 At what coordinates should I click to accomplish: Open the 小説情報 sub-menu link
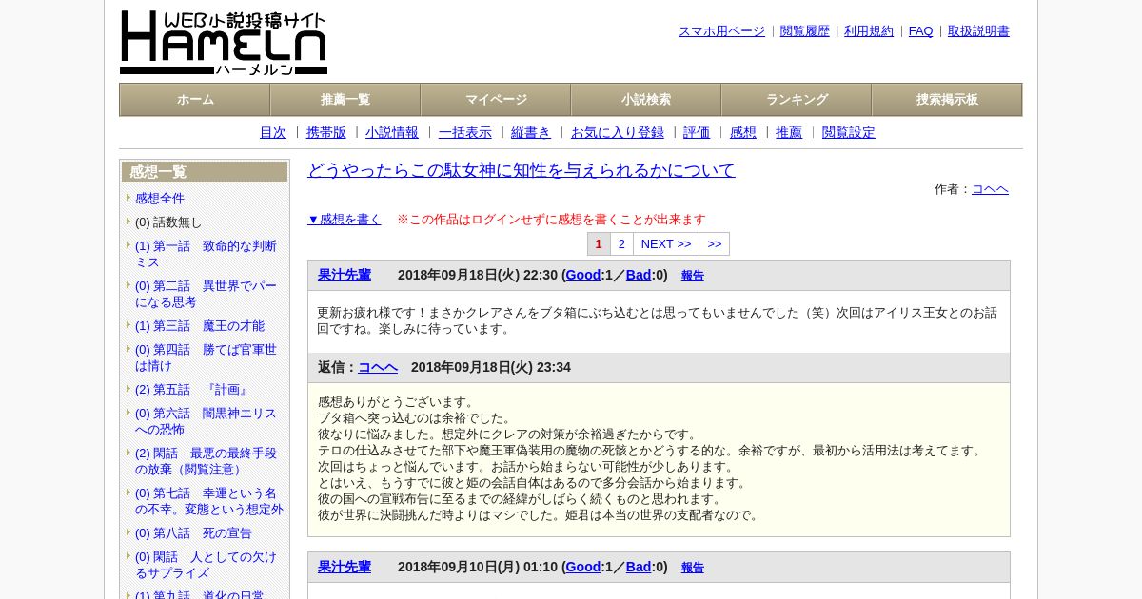[x=392, y=133]
